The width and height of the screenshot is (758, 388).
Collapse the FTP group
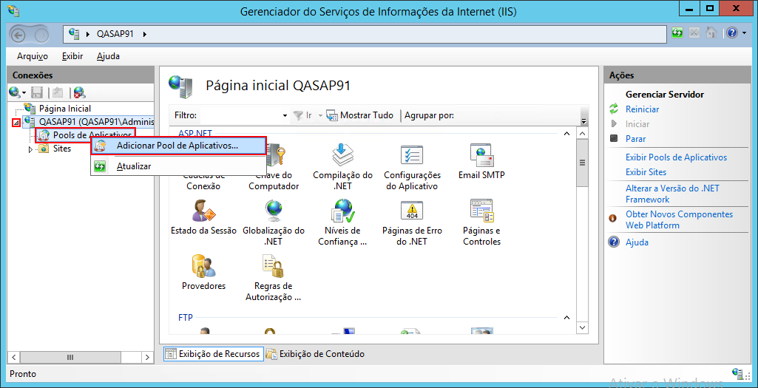(567, 318)
